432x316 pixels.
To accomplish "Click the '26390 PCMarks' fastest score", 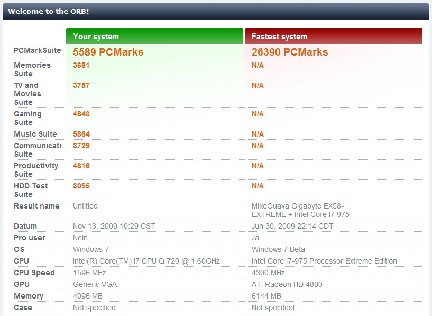I will (290, 52).
